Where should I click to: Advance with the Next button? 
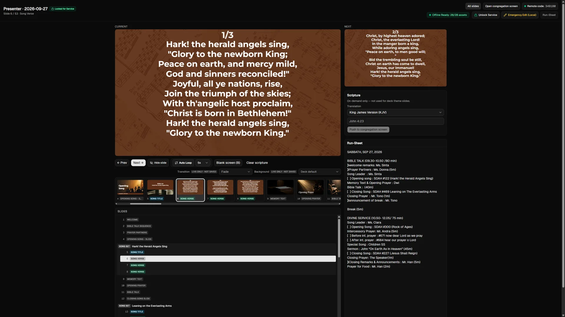click(138, 163)
